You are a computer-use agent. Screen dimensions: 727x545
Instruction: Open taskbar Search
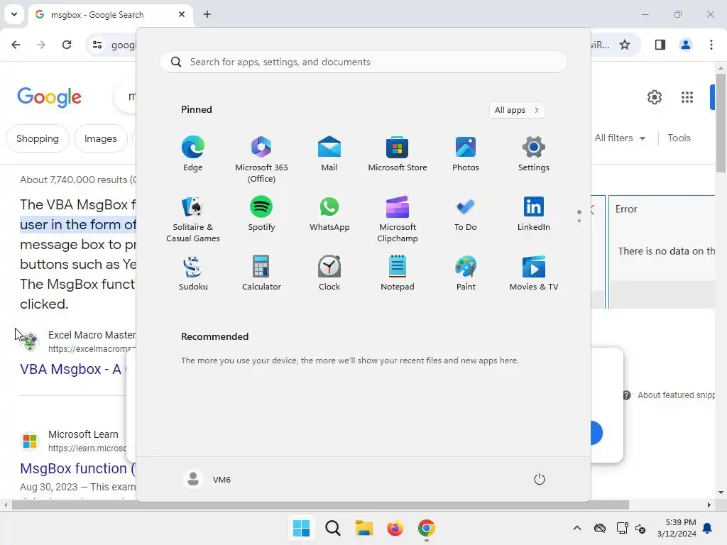333,528
